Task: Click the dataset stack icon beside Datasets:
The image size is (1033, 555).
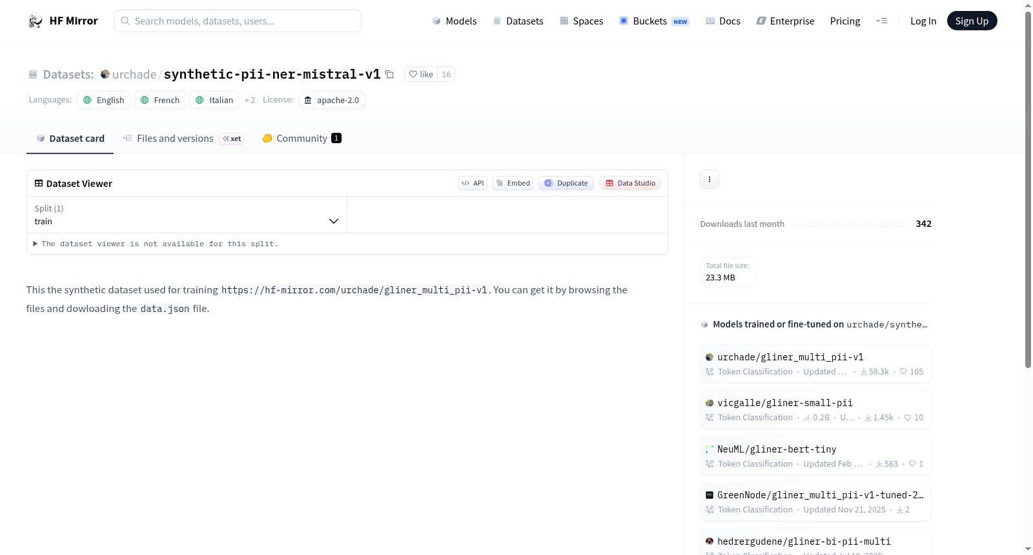Action: click(33, 75)
